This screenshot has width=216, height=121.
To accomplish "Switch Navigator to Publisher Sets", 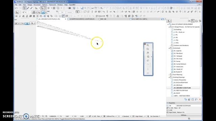I will point(200,21).
